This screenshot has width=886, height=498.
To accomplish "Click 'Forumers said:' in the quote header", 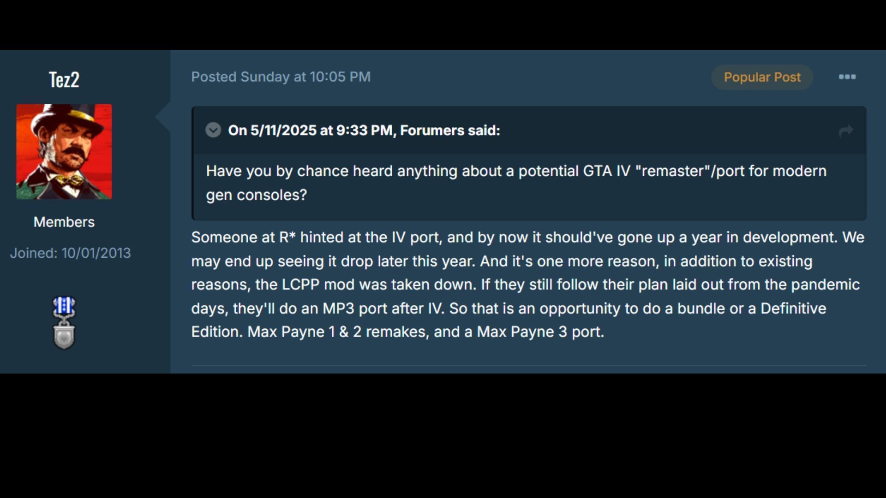I will point(449,130).
